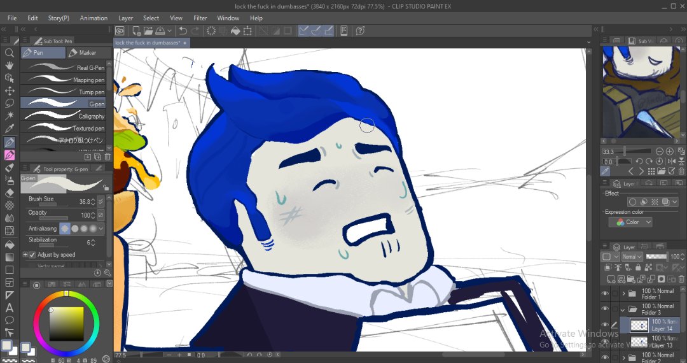Image resolution: width=687 pixels, height=363 pixels.
Task: Open a file via the folder icon
Action: pos(148,31)
